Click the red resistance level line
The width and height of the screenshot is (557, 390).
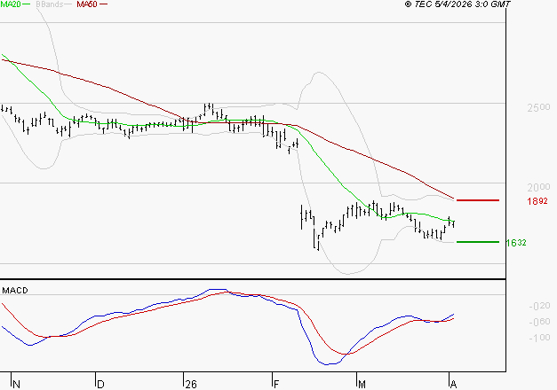(478, 200)
